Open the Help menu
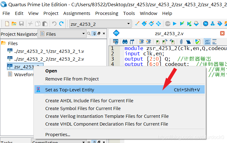 [x=167, y=13]
